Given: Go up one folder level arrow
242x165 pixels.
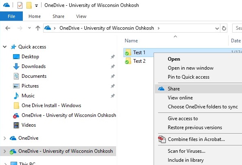Looking at the screenshot, I should [x=38, y=28].
